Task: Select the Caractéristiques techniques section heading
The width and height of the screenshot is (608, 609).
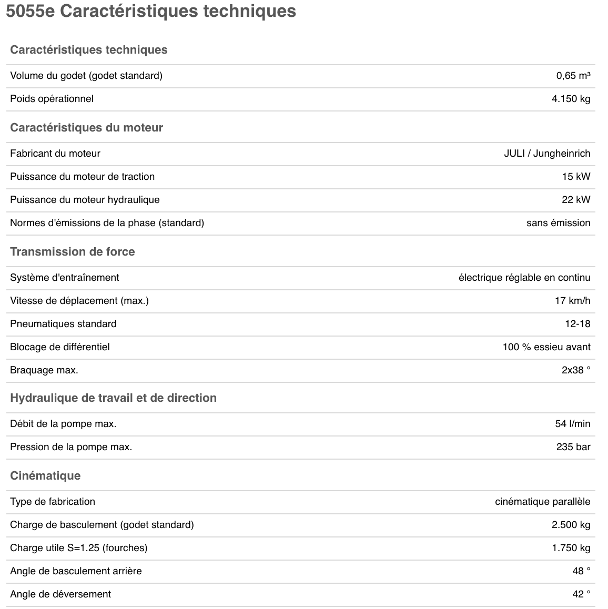Action: click(88, 50)
